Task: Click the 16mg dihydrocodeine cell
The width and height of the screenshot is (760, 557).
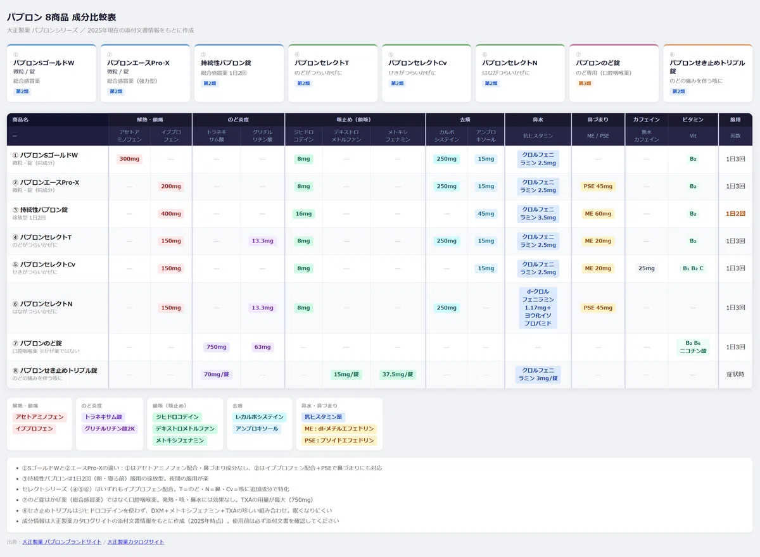Action: [x=303, y=213]
